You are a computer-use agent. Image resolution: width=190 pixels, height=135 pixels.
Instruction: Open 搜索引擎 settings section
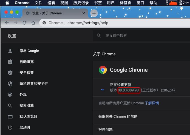coord(27,105)
